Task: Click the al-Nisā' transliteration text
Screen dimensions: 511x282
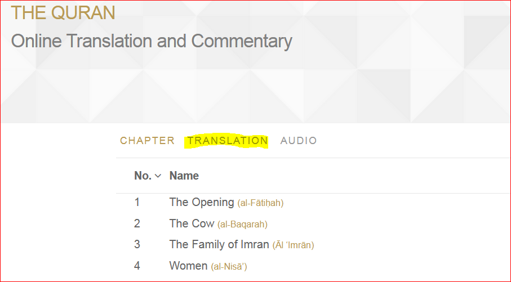Action: pyautogui.click(x=229, y=267)
